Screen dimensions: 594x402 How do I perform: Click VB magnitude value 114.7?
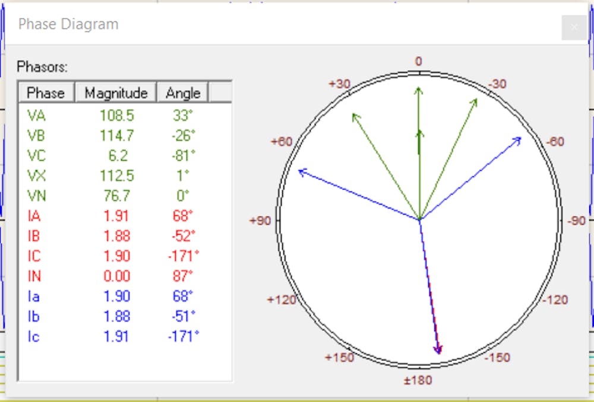pos(116,135)
